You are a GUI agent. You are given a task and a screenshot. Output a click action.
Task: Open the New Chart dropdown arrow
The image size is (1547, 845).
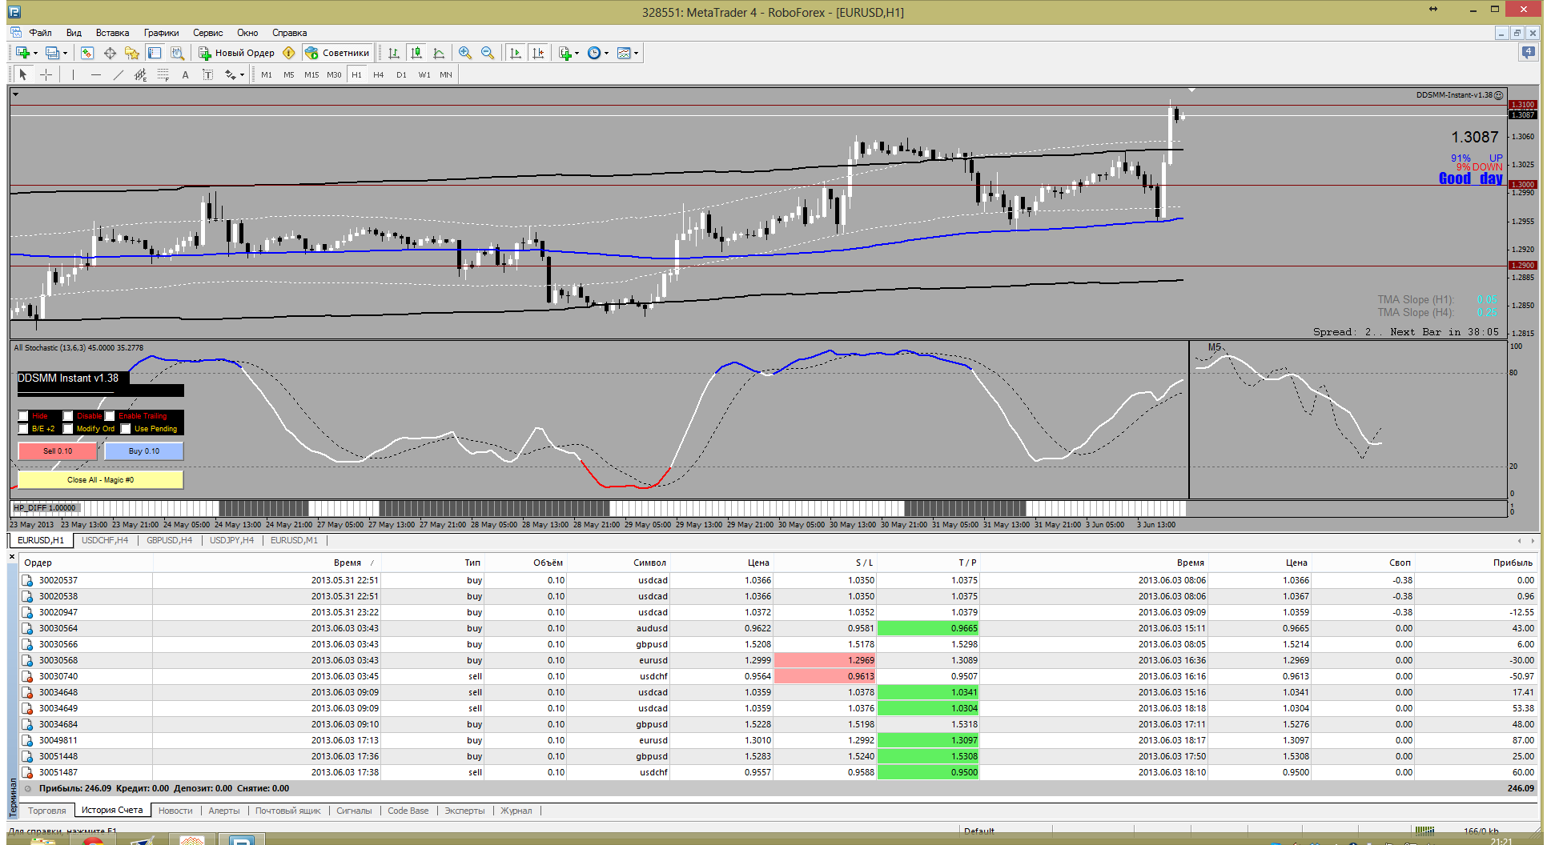(35, 54)
